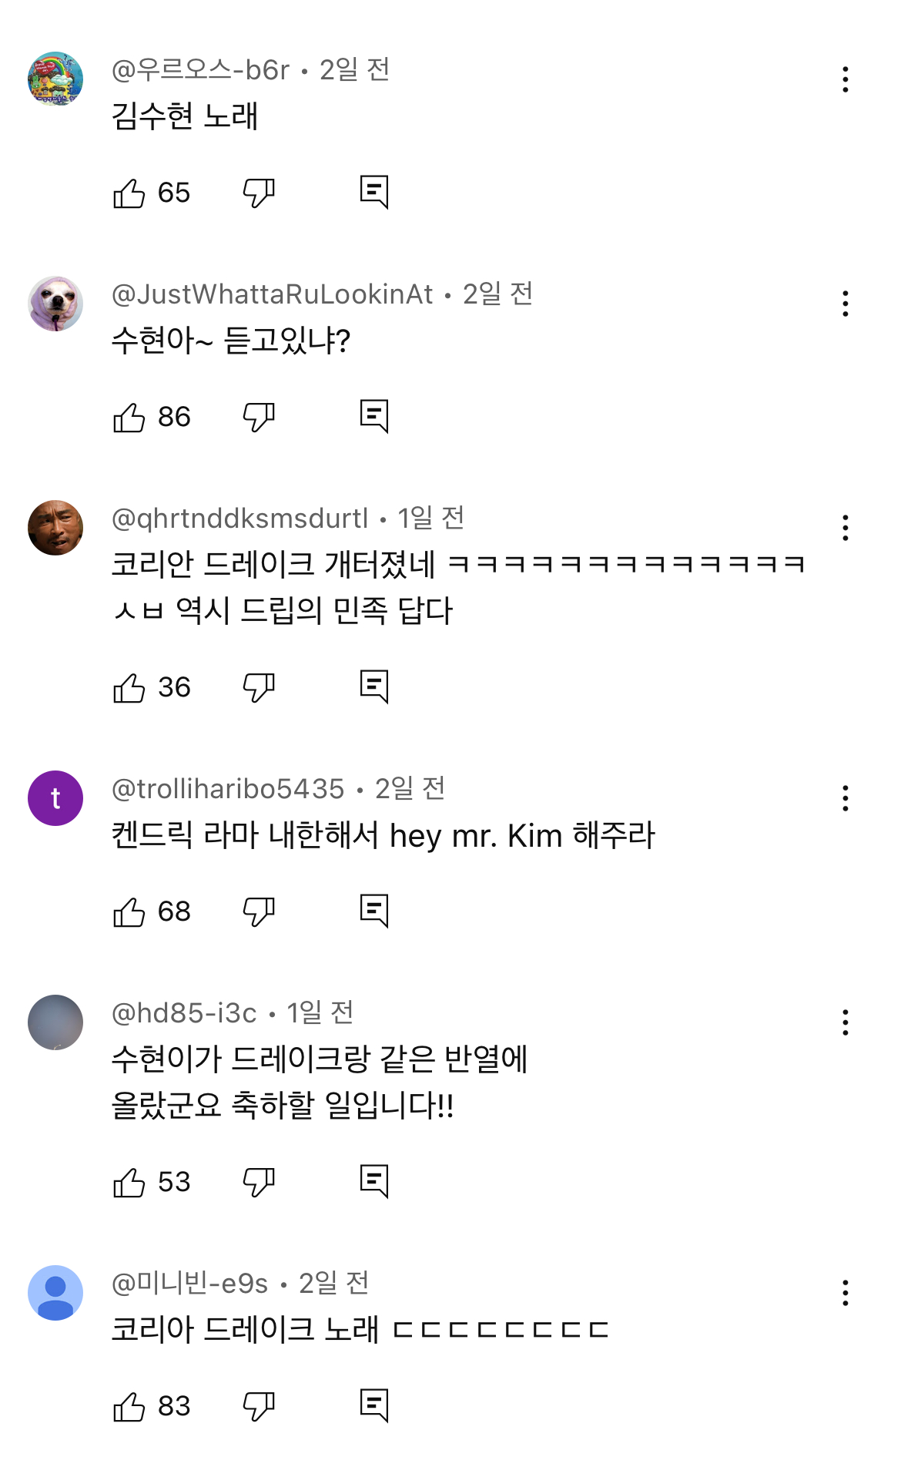The image size is (901, 1467).
Task: Reply to the comment by @우르오스-b6r
Action: tap(374, 193)
